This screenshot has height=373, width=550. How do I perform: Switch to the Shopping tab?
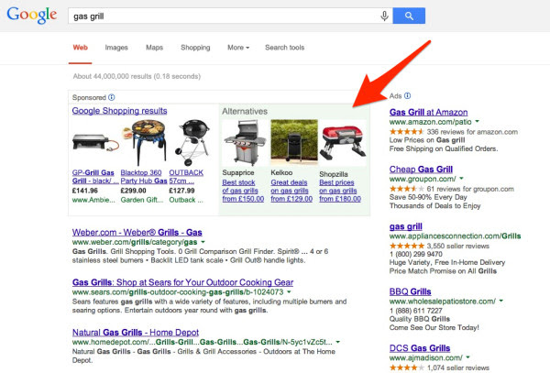tap(195, 48)
